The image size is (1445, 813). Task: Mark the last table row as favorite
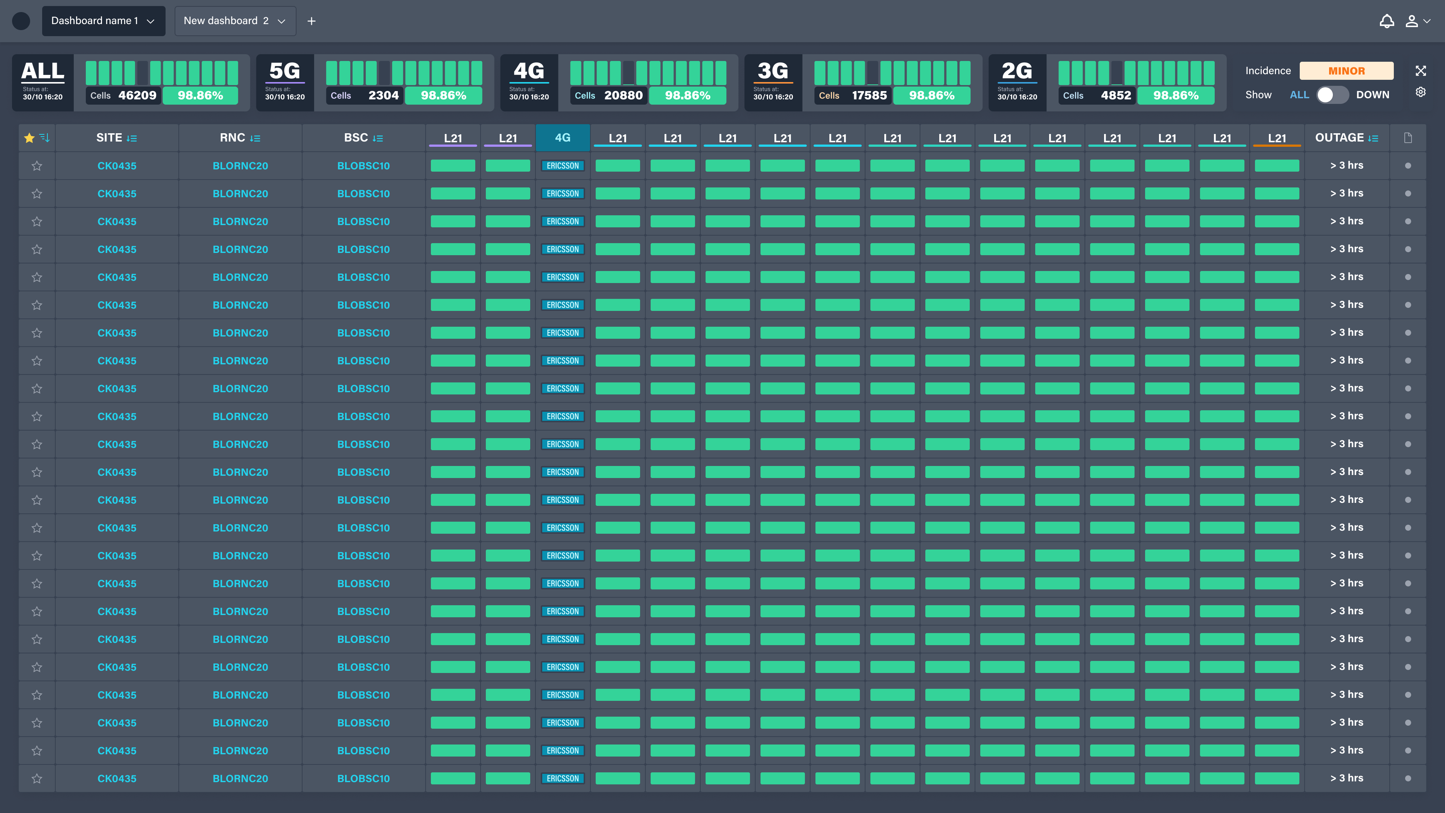click(37, 778)
